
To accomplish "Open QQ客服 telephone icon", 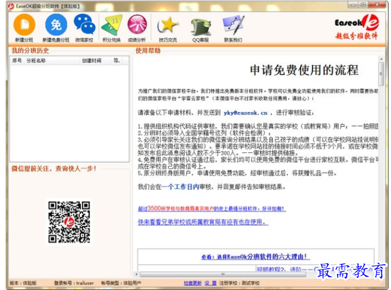I will click(x=201, y=27).
